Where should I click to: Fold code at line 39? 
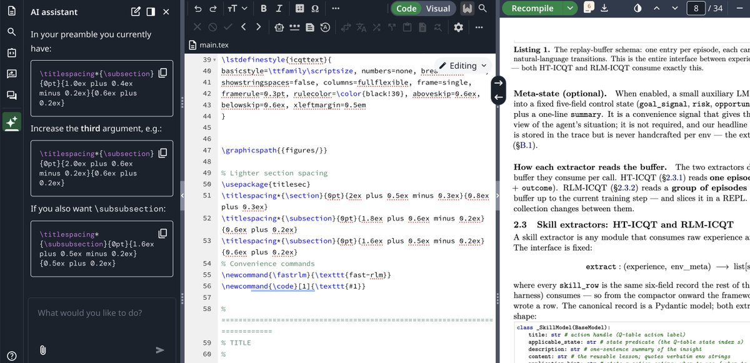(216, 59)
